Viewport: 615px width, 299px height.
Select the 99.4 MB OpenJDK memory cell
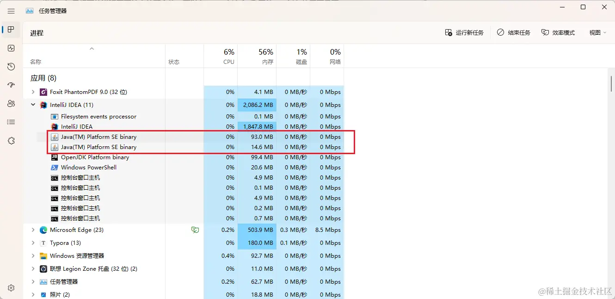[257, 157]
